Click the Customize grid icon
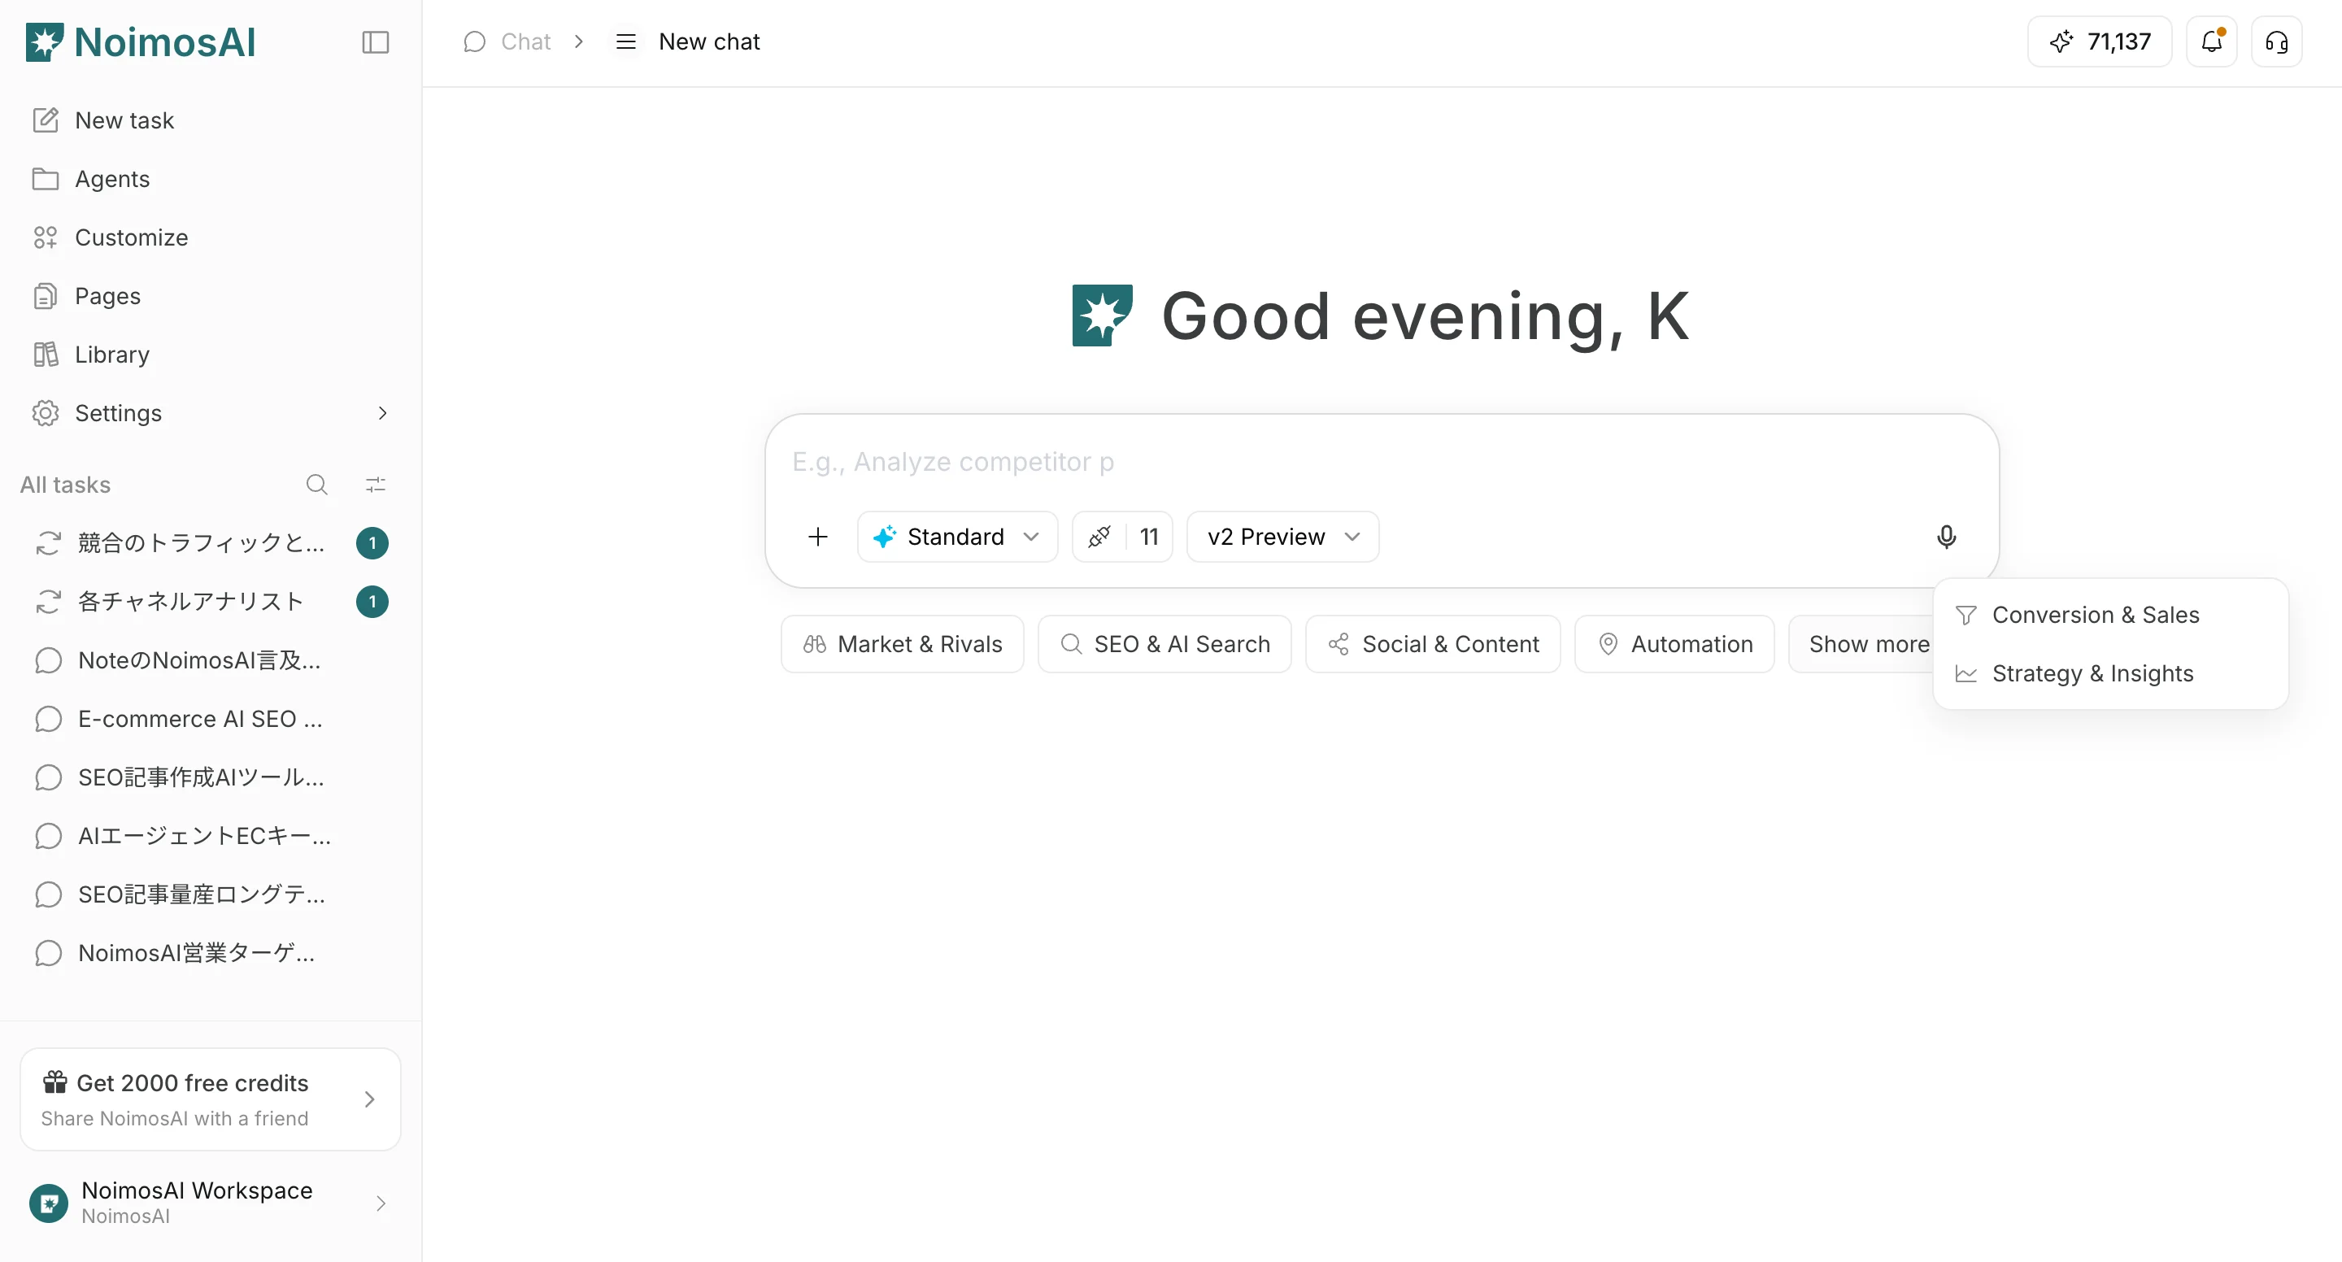This screenshot has height=1262, width=2342. click(46, 237)
